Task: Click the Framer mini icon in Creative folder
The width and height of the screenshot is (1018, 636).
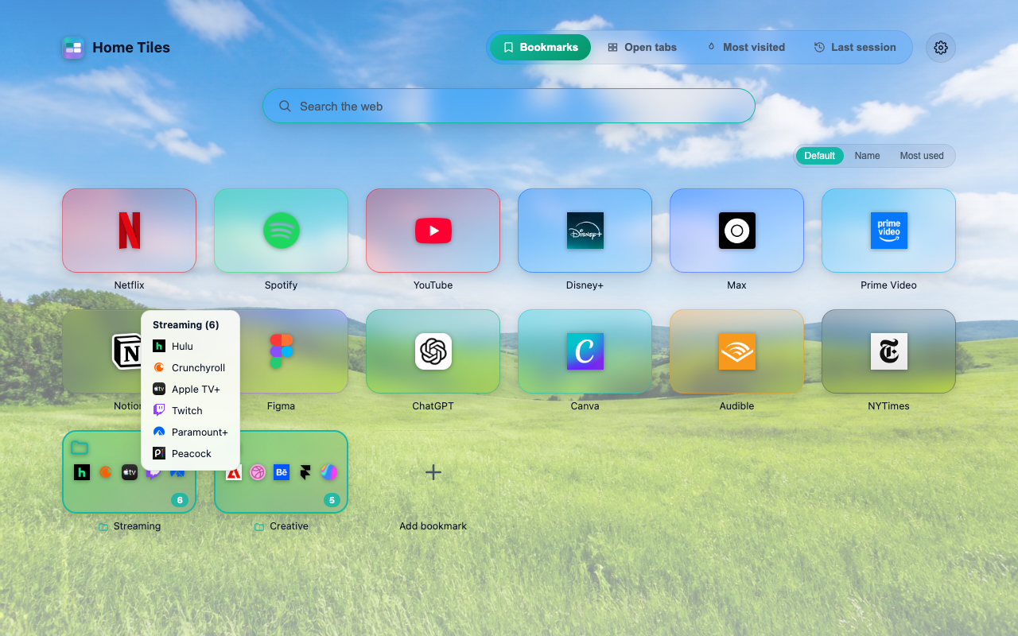Action: tap(305, 472)
